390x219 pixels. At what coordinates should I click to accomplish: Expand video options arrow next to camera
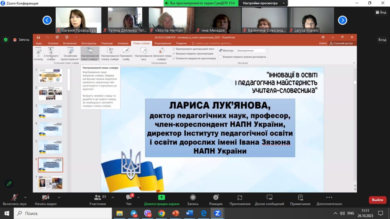59,197
